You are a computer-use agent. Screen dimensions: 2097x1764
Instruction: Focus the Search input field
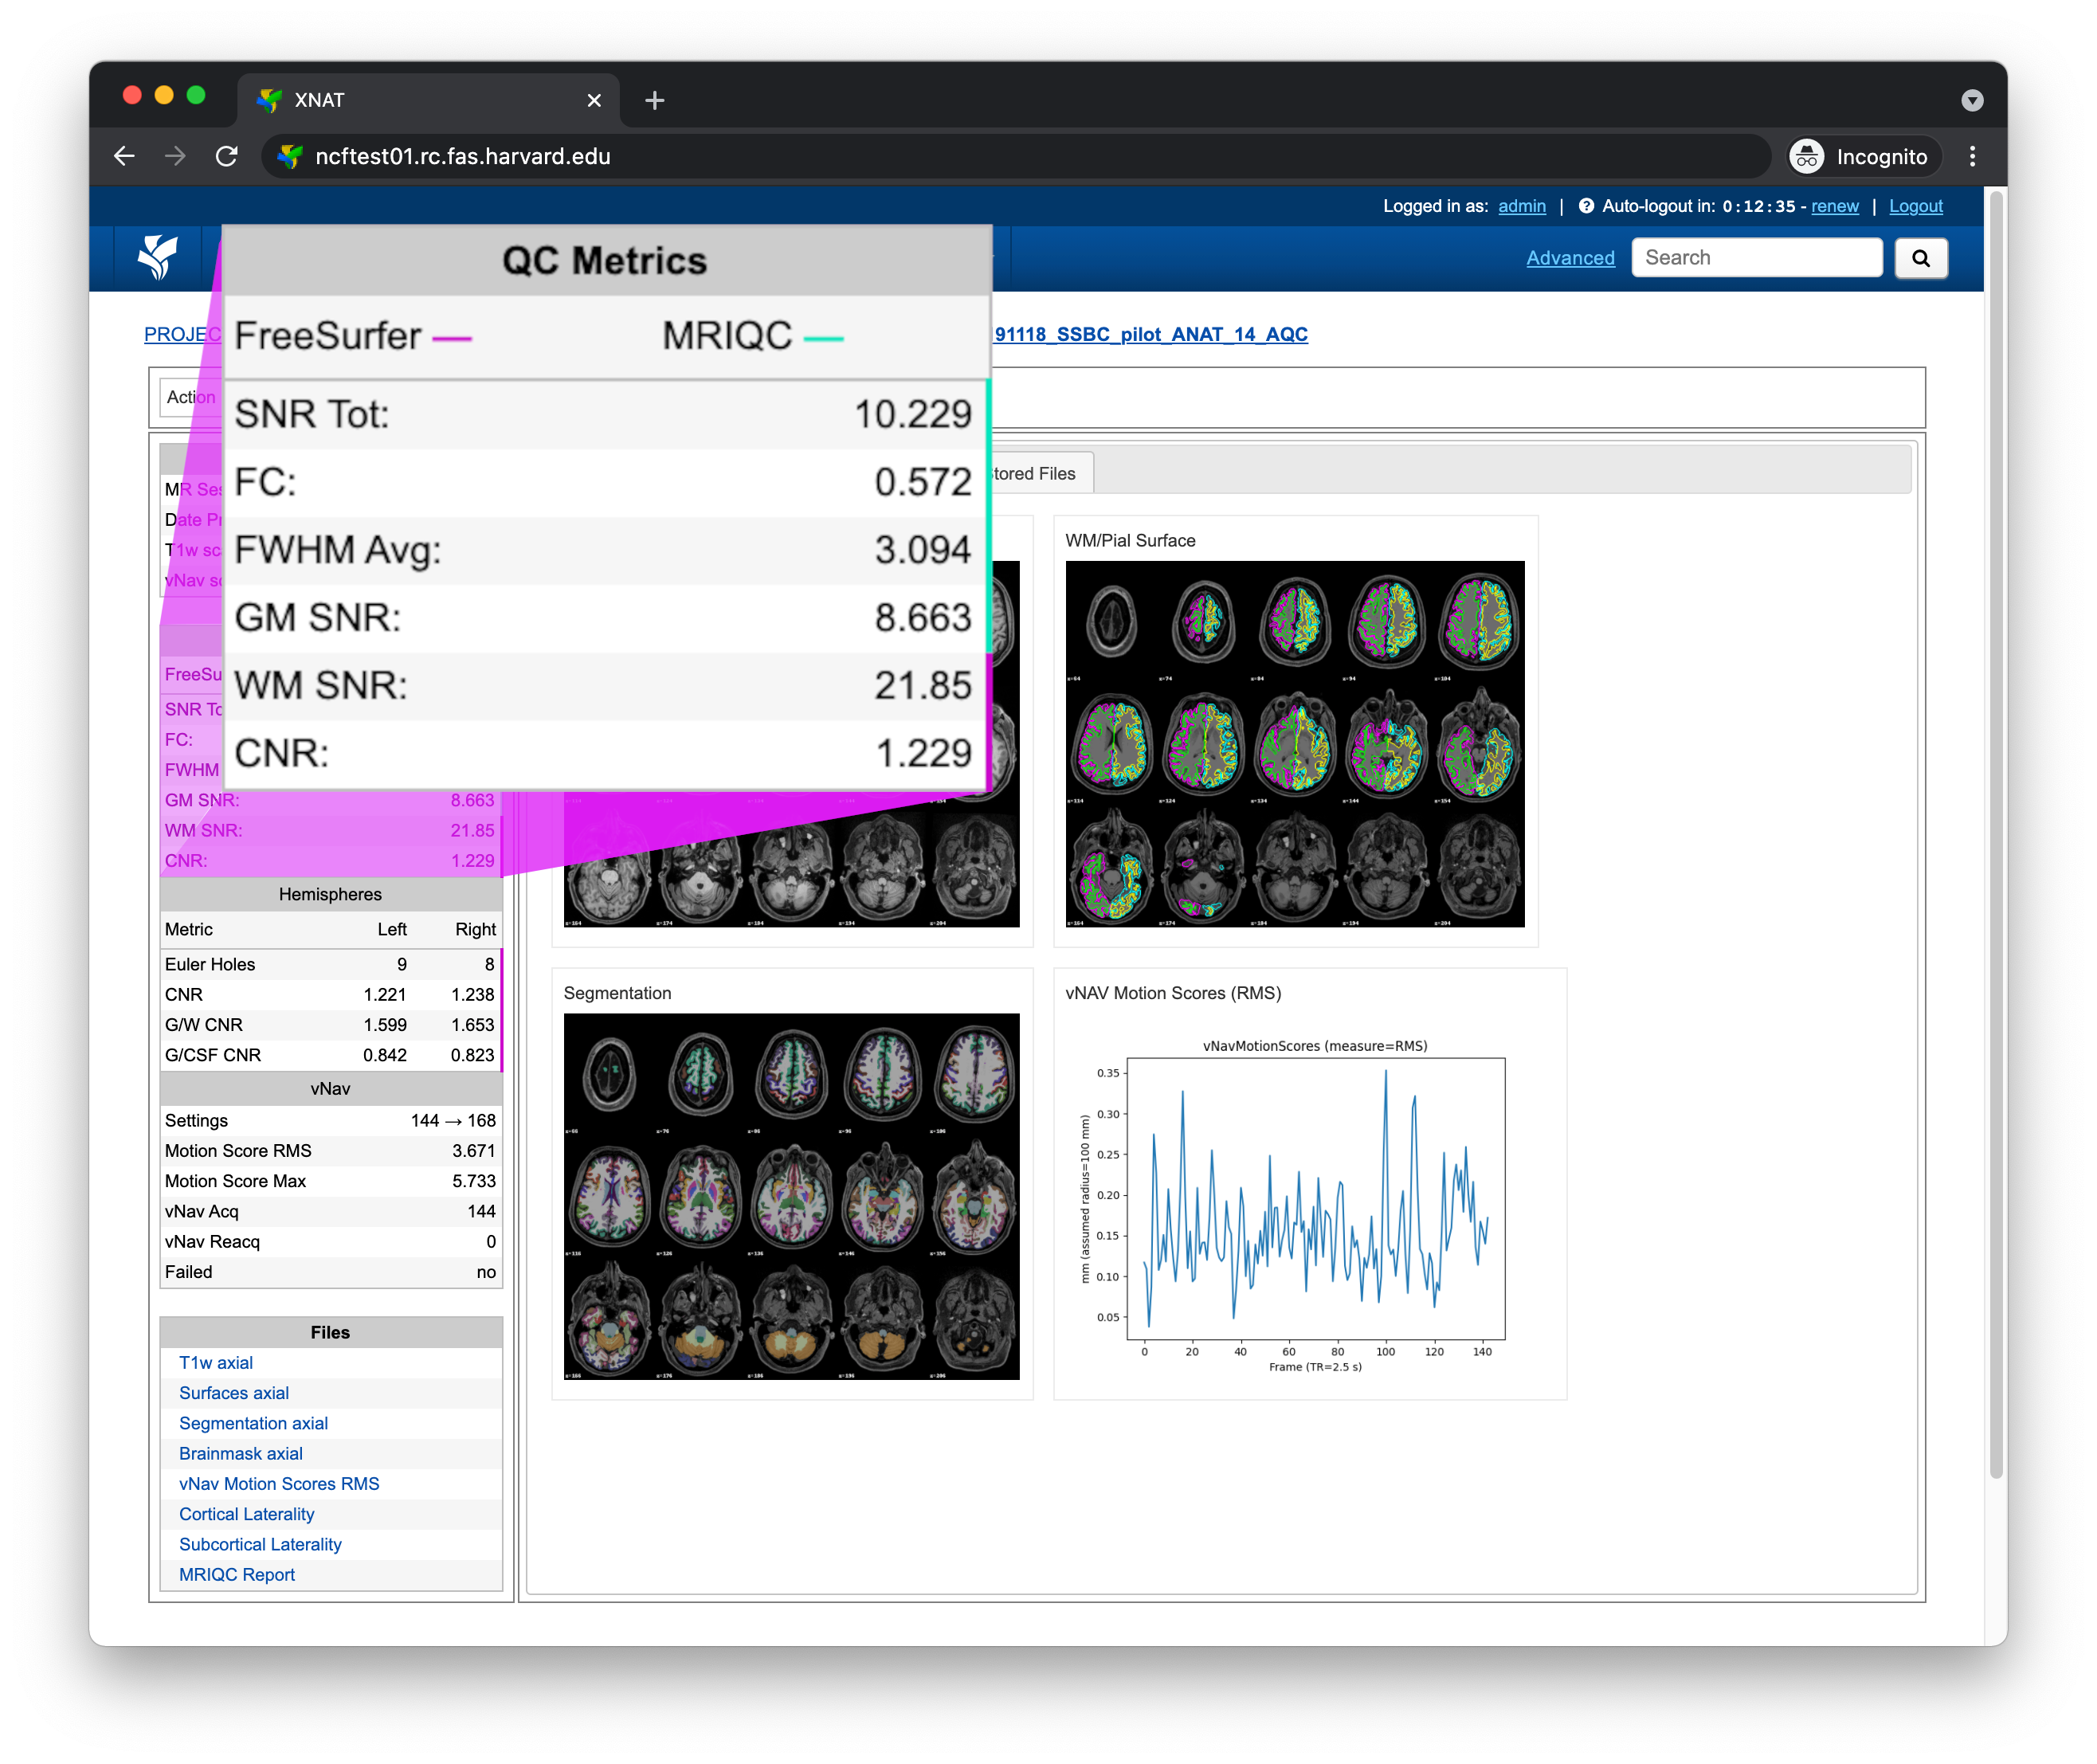(x=1756, y=258)
